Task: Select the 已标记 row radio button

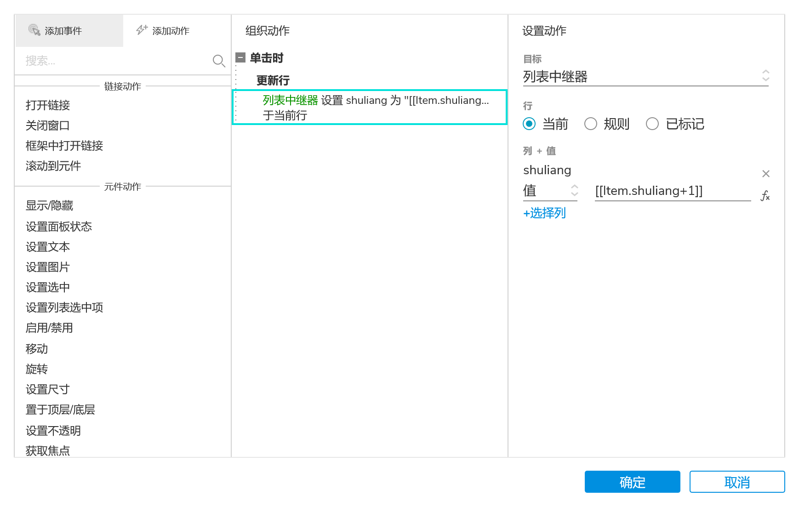Action: click(652, 124)
